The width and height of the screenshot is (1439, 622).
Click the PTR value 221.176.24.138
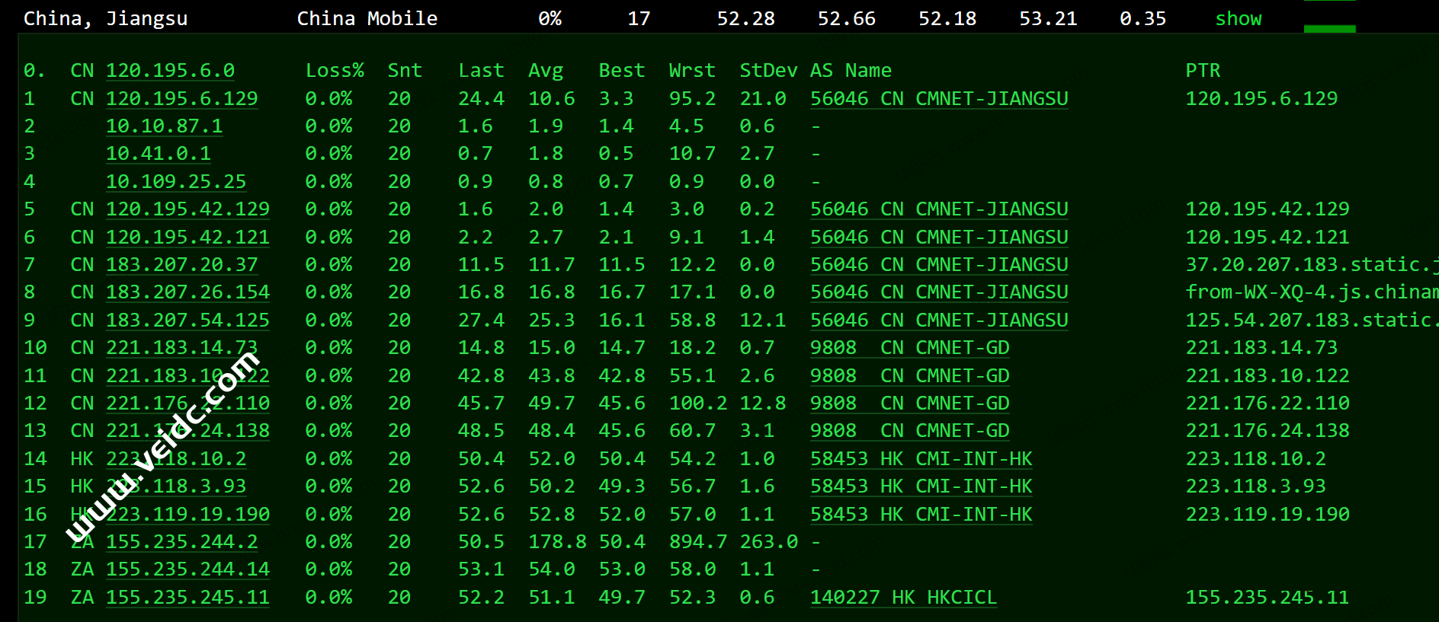(x=1268, y=431)
